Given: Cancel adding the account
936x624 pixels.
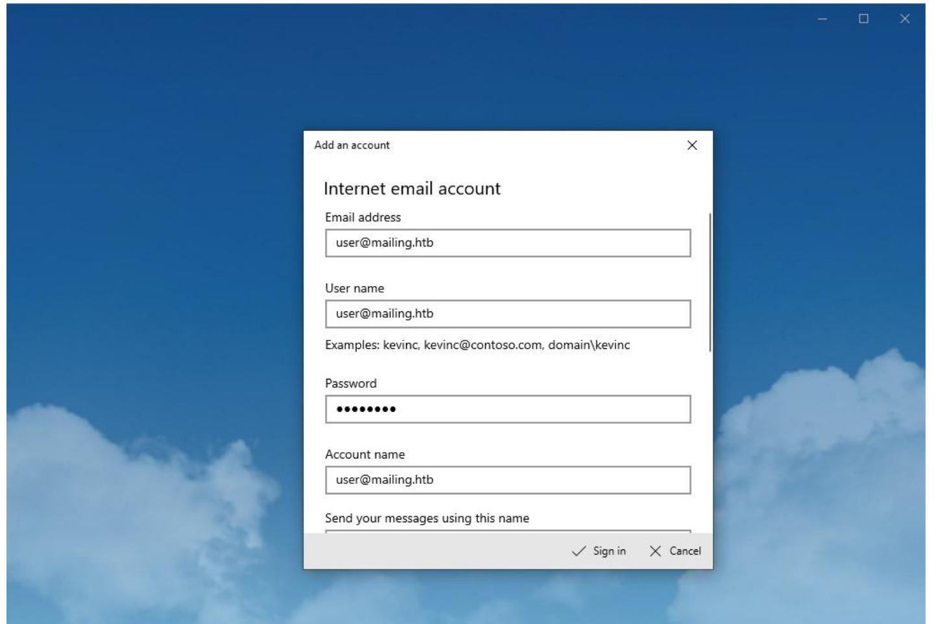Looking at the screenshot, I should click(675, 551).
